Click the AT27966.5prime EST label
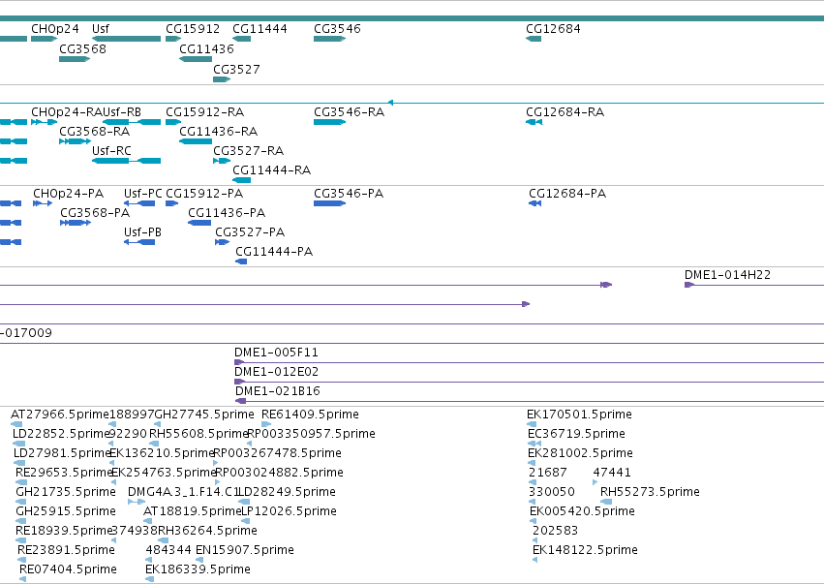This screenshot has width=824, height=584. (x=59, y=415)
